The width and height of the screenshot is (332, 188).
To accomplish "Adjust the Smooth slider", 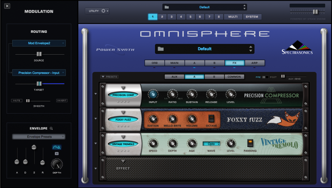I will pos(28,101).
